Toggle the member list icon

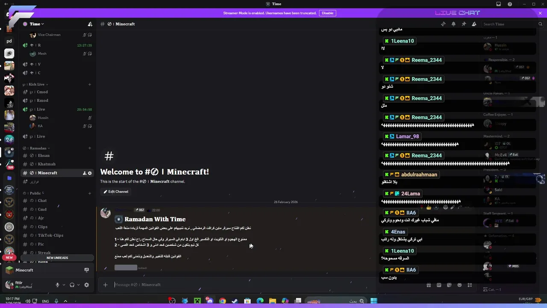[474, 24]
